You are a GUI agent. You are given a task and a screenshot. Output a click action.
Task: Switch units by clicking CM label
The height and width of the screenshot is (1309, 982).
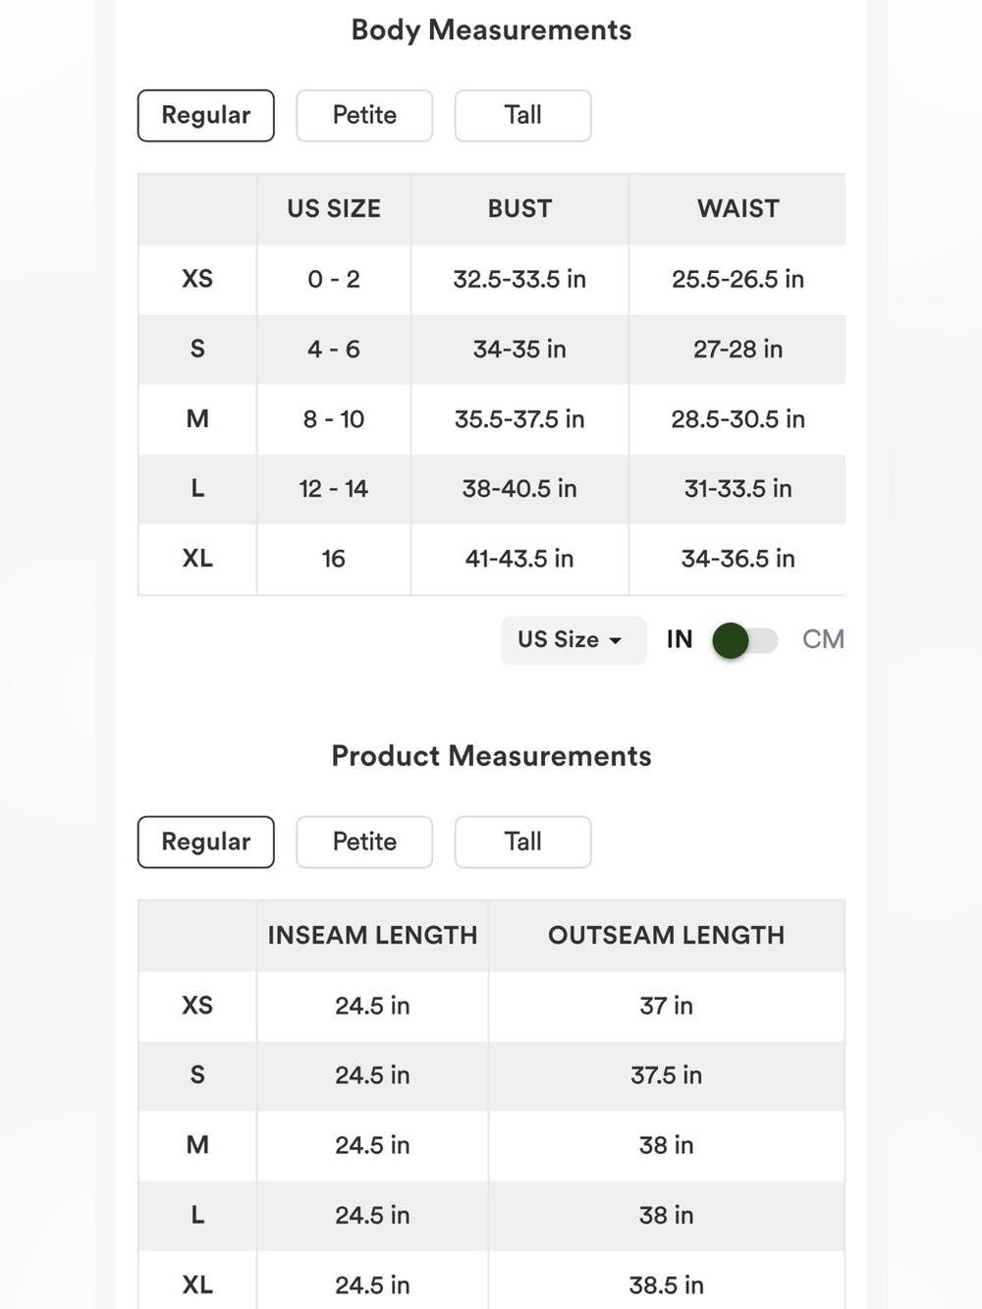tap(823, 639)
